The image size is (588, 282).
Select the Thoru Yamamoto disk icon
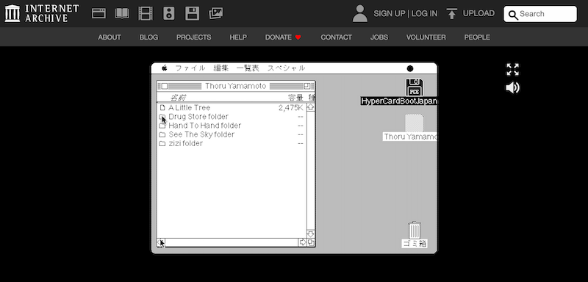pyautogui.click(x=415, y=123)
